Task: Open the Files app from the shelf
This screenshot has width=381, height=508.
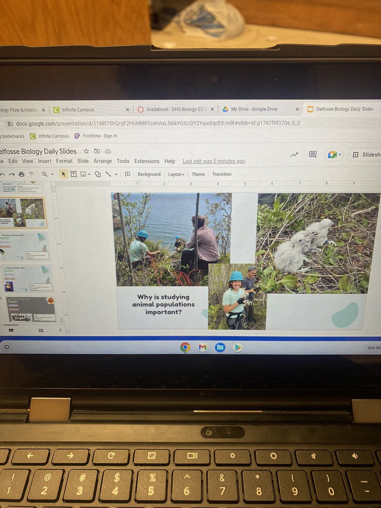Action: click(x=220, y=348)
